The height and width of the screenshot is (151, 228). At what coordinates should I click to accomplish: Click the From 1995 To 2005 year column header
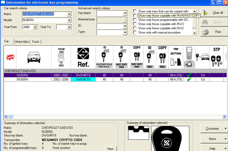coord(61,57)
